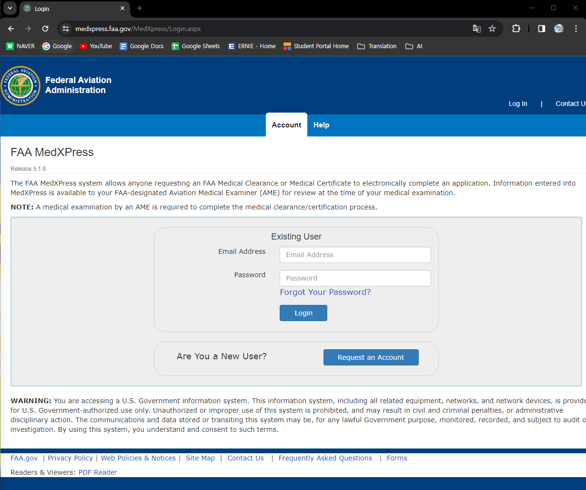
Task: Open the Google Sheets bookmark
Action: [x=196, y=46]
